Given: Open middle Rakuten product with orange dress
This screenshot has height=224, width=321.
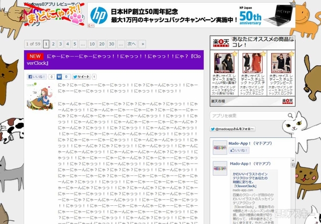Looking at the screenshot, I should (x=253, y=63).
